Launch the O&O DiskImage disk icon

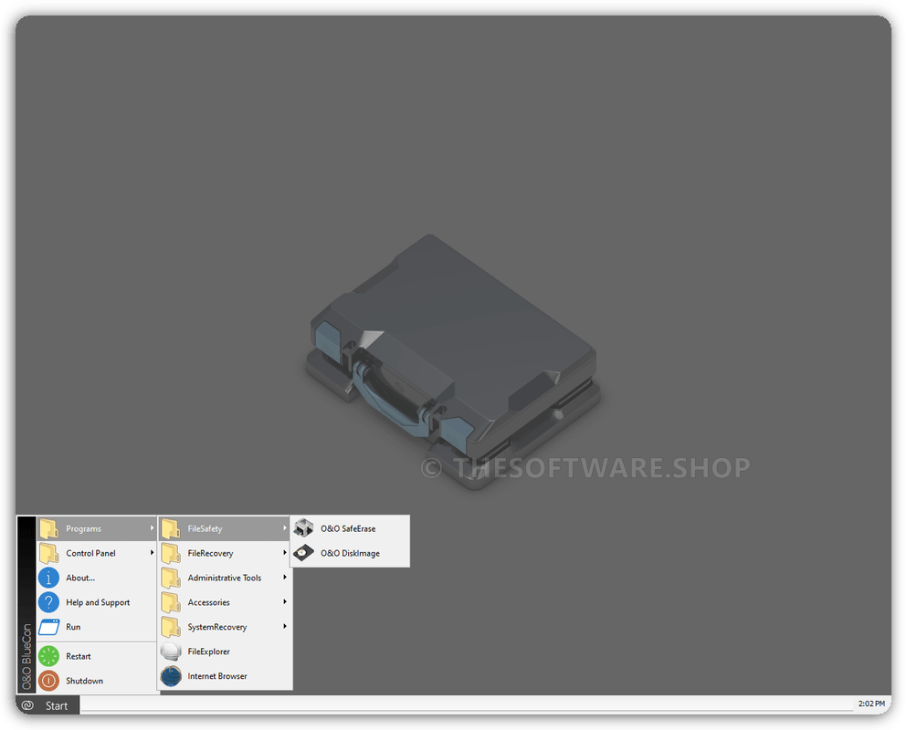pyautogui.click(x=303, y=553)
